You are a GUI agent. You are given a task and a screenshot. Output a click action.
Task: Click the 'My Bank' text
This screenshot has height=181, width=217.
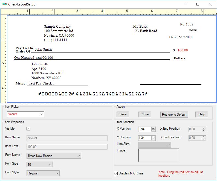[x=140, y=27]
